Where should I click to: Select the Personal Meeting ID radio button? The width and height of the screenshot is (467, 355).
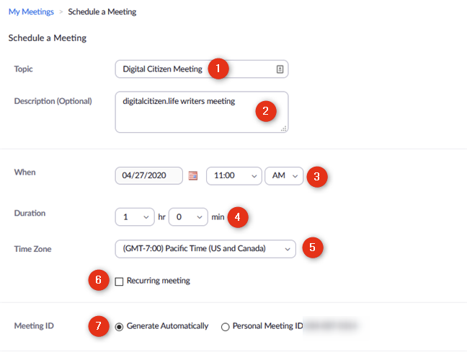tap(226, 327)
